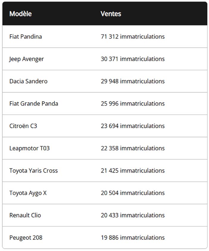Select the Fiat Pandina model cell

click(x=26, y=36)
